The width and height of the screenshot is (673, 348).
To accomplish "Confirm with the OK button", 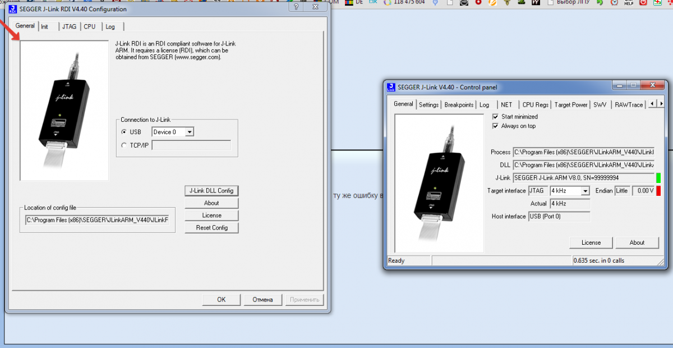I will point(221,300).
